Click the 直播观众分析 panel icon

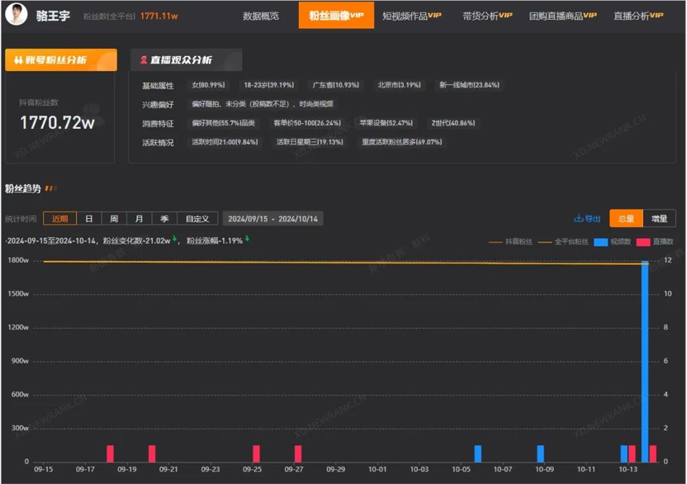[142, 60]
